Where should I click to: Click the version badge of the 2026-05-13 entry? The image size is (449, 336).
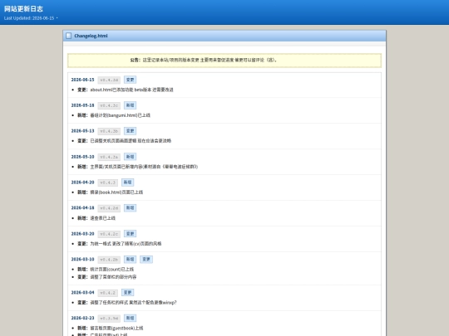click(x=109, y=131)
